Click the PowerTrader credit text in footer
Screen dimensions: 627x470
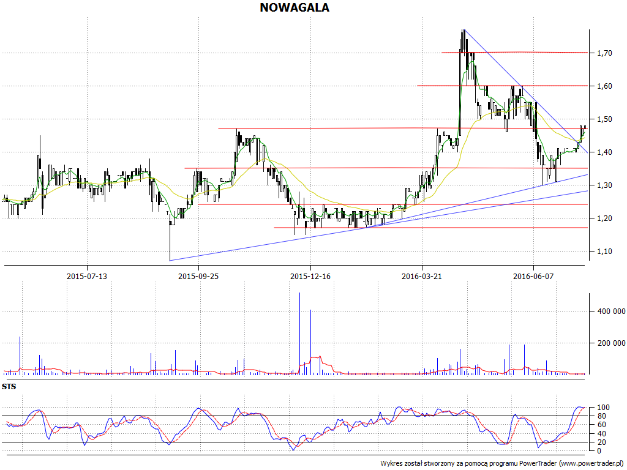[502, 463]
